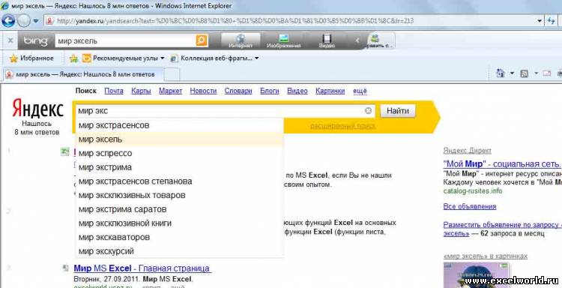Expand the ещё more services link
Viewport: 562px width, 288px height.
coord(360,91)
